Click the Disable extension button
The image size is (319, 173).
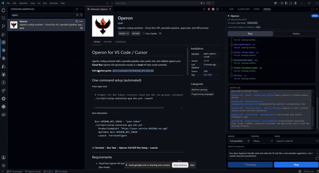click(x=122, y=33)
